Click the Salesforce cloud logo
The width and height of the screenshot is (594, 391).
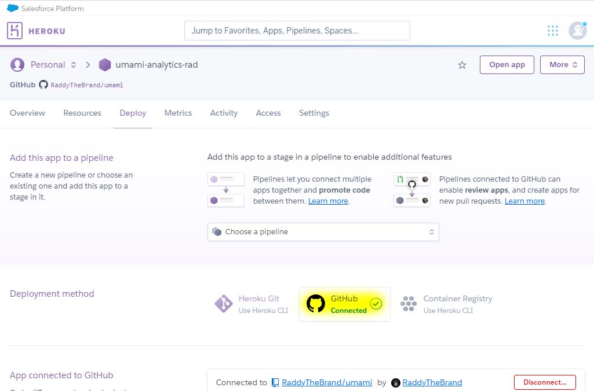click(13, 9)
